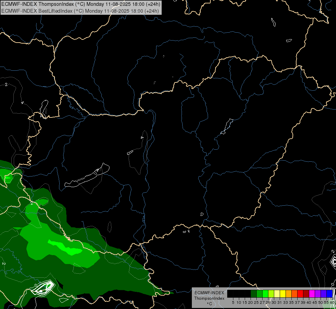This screenshot has width=336, height=309.
Task: Select the violet 50–55 legend swatch
Action: (324, 294)
